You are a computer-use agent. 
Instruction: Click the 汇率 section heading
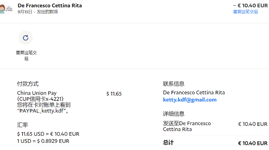[22, 125]
